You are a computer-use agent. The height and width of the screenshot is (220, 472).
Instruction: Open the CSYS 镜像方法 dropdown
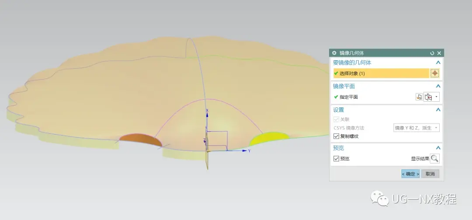click(x=416, y=128)
